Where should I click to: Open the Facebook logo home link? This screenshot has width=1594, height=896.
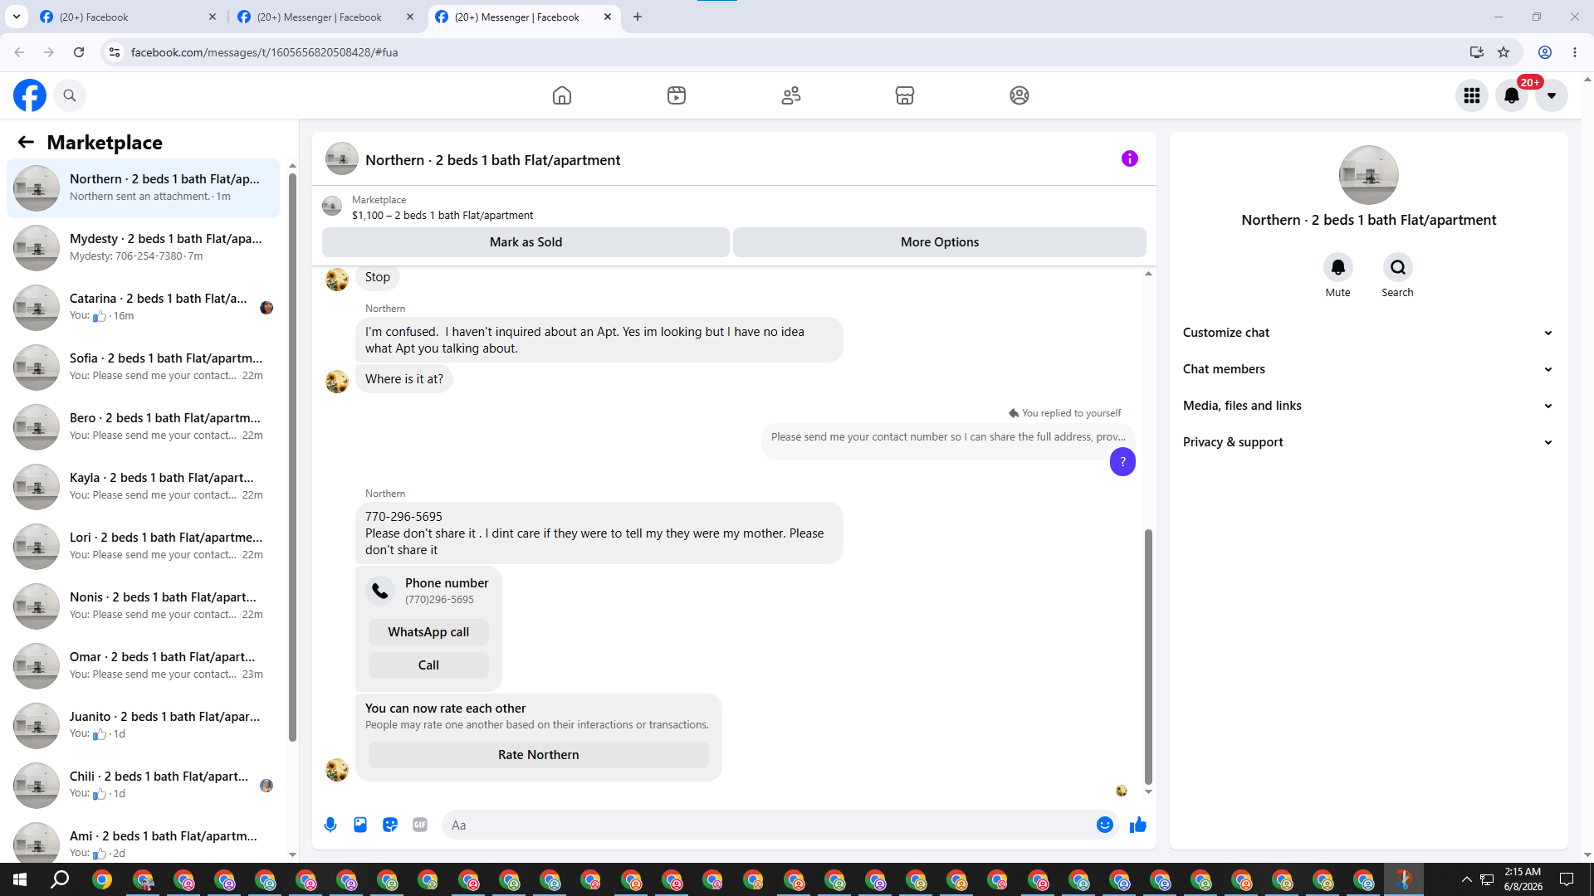click(x=30, y=95)
